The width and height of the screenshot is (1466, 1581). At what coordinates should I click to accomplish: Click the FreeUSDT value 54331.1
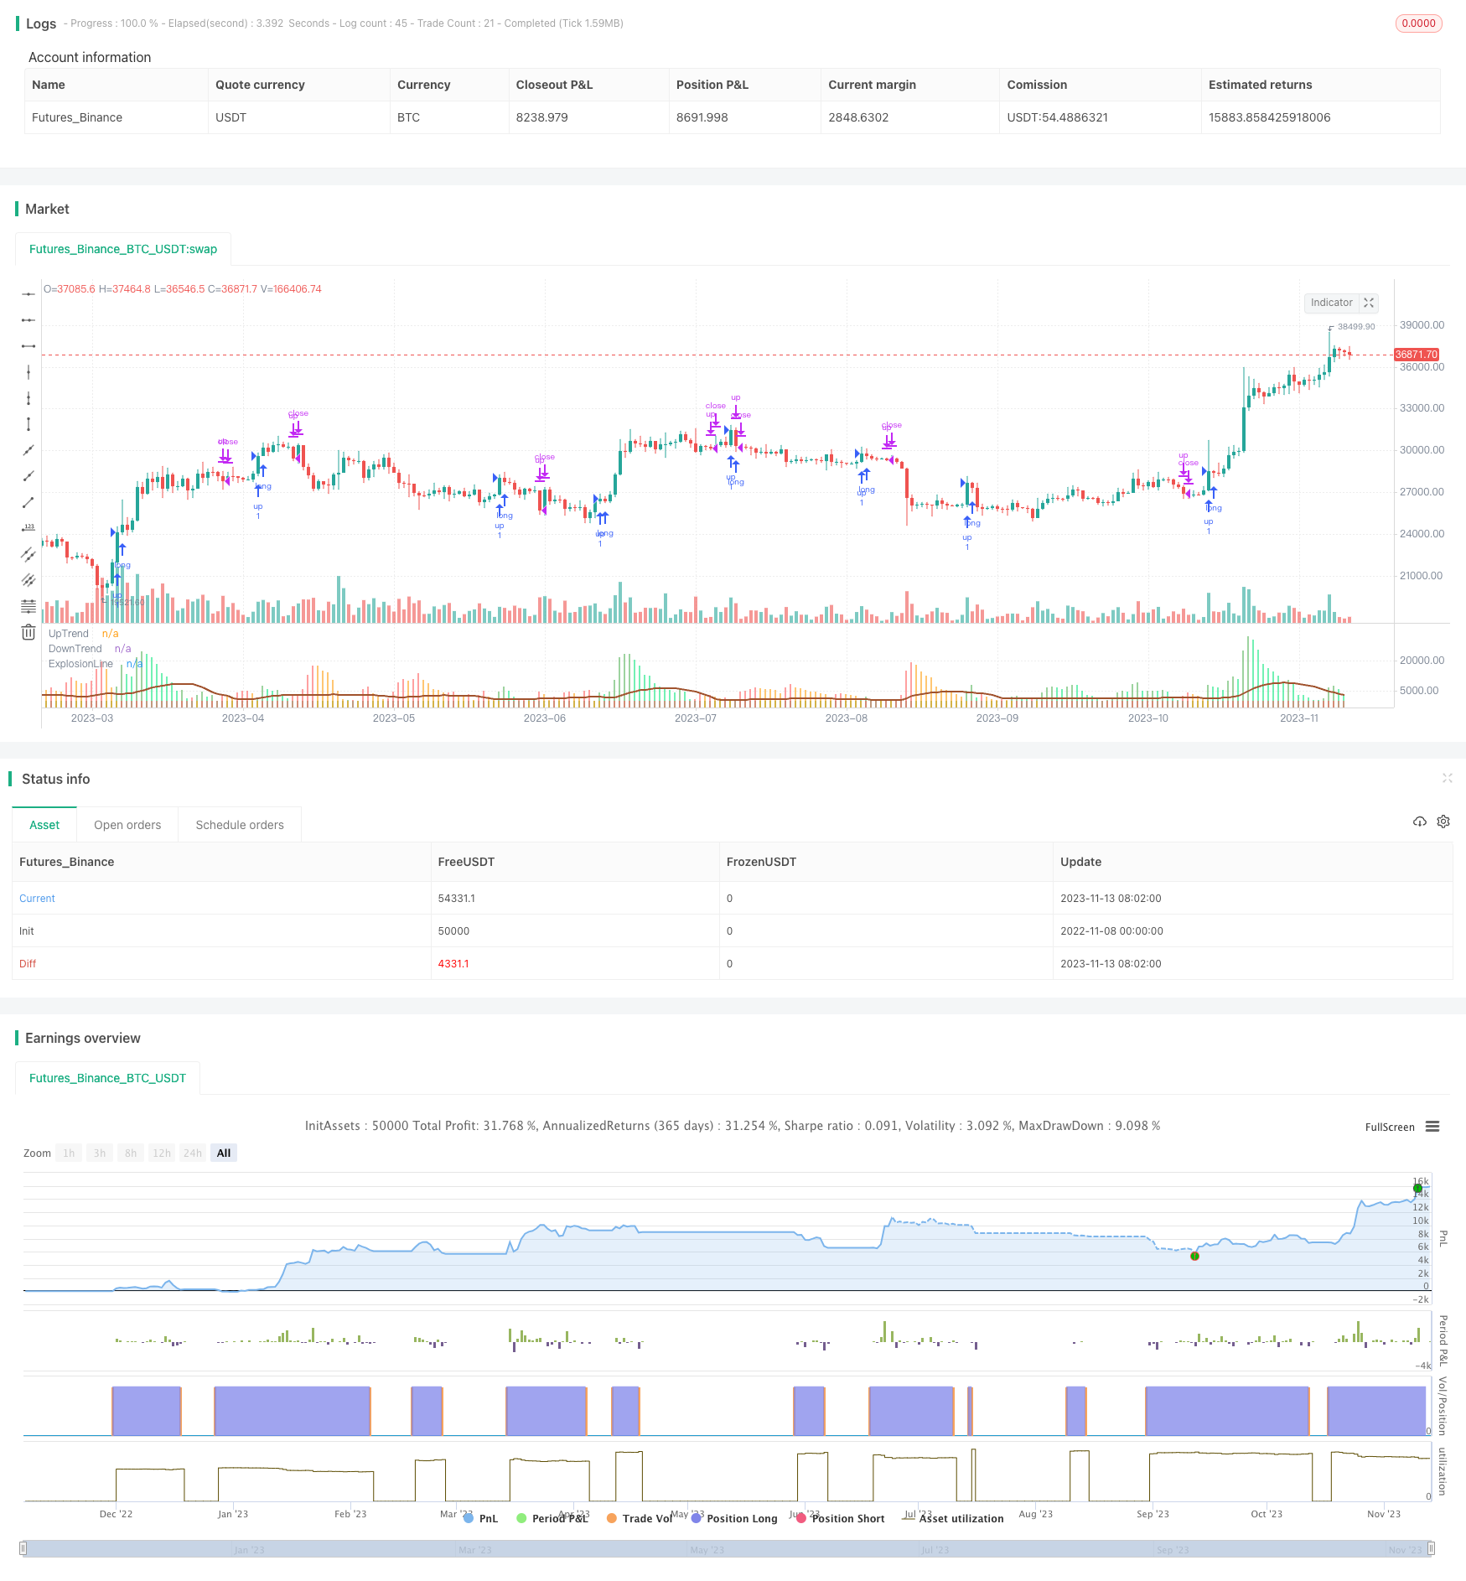[x=457, y=899]
